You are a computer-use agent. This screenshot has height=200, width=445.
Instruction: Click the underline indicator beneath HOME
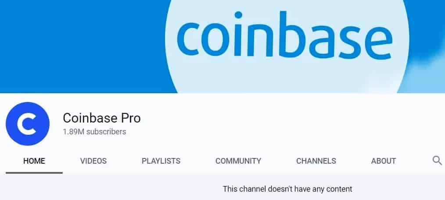(34, 172)
